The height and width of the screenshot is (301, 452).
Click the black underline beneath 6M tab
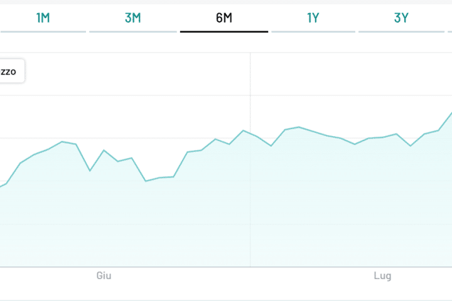click(x=224, y=31)
